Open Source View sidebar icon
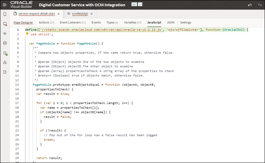The height and width of the screenshot is (163, 265). coord(5,72)
